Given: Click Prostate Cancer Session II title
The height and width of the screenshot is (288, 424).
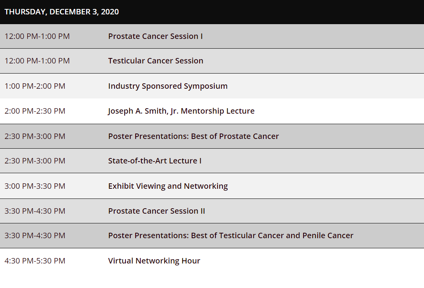Looking at the screenshot, I should tap(157, 211).
